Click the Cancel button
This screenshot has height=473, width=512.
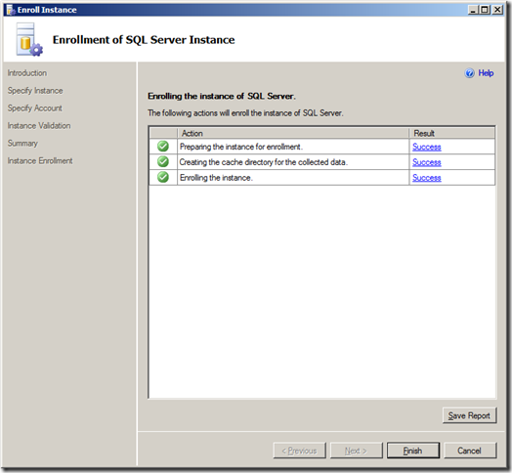pyautogui.click(x=470, y=451)
